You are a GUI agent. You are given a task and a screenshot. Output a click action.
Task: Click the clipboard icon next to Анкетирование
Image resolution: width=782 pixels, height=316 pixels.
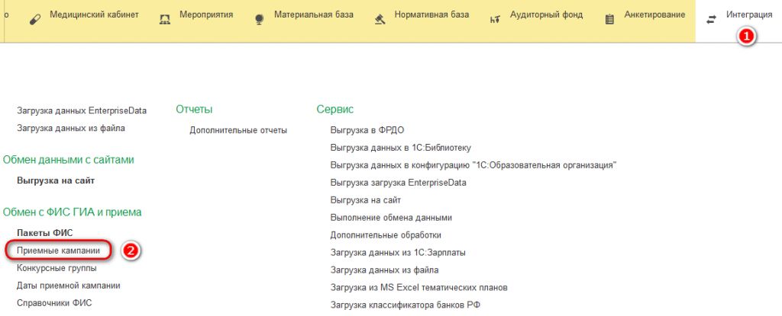(609, 20)
